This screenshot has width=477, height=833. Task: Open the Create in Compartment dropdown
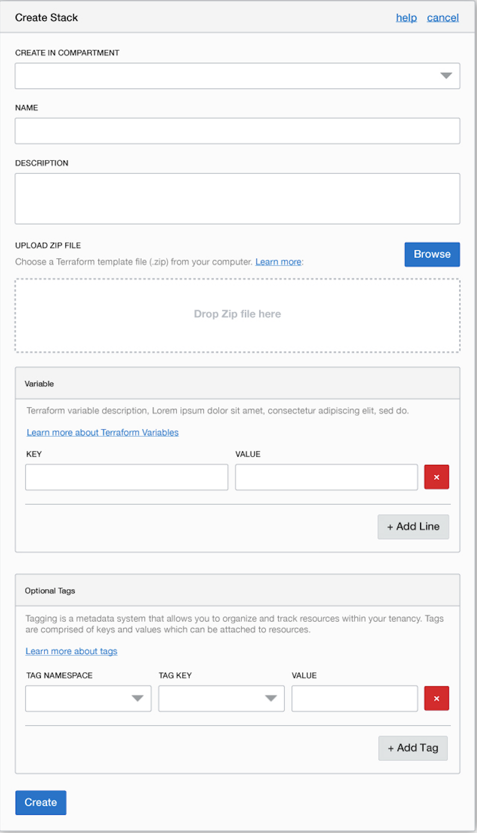click(237, 76)
